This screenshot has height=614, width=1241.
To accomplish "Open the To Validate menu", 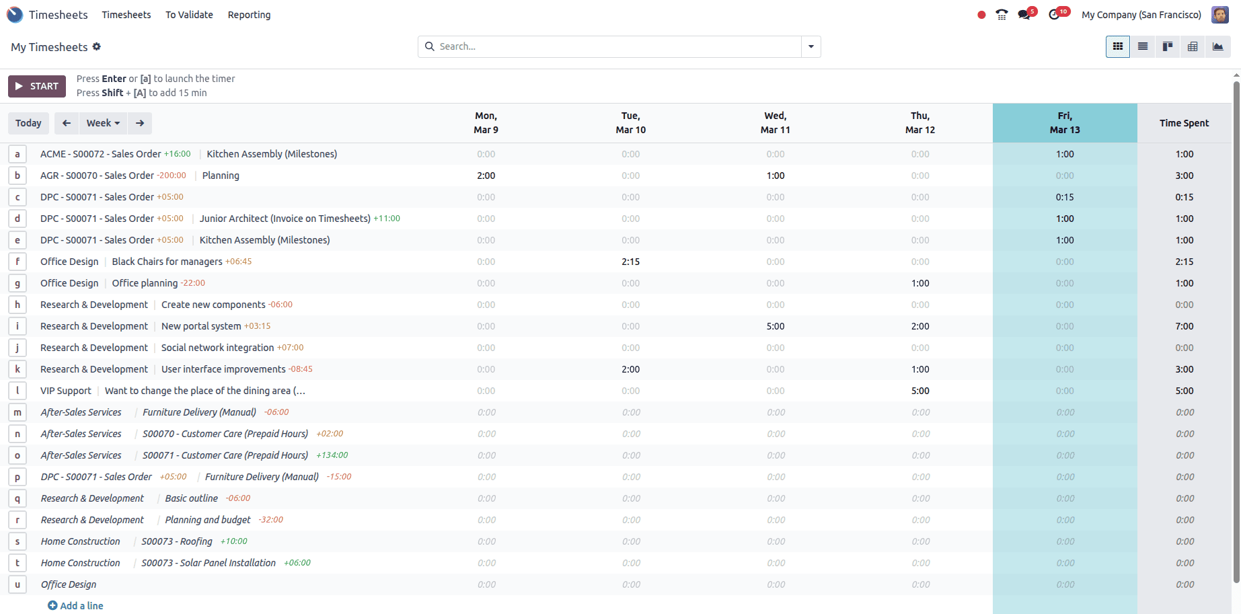I will pos(189,14).
